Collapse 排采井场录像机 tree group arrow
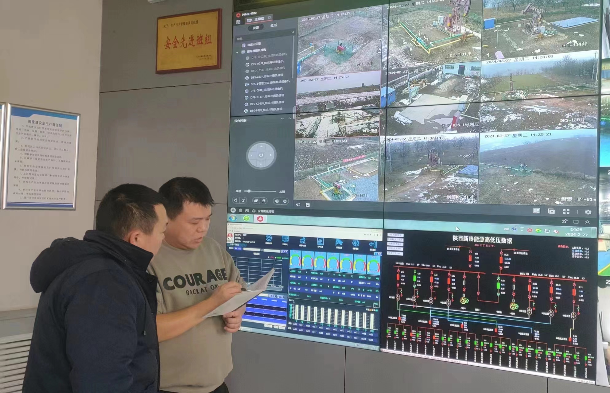Viewport: 610px width, 393px height. [237, 52]
